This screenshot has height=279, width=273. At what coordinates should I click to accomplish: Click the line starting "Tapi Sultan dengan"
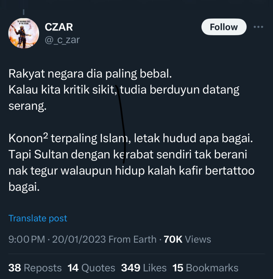[128, 154]
